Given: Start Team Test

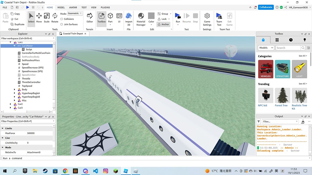Looking at the screenshot, I should (219, 19).
